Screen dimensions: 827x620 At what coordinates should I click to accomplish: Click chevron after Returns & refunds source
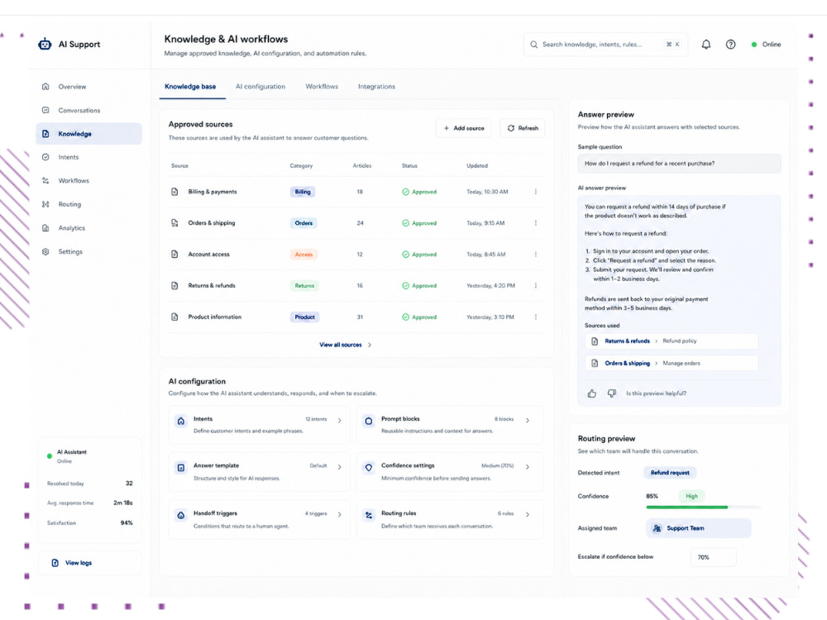656,341
